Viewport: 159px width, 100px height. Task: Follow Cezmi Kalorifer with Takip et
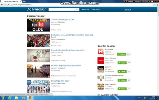pos(122,89)
